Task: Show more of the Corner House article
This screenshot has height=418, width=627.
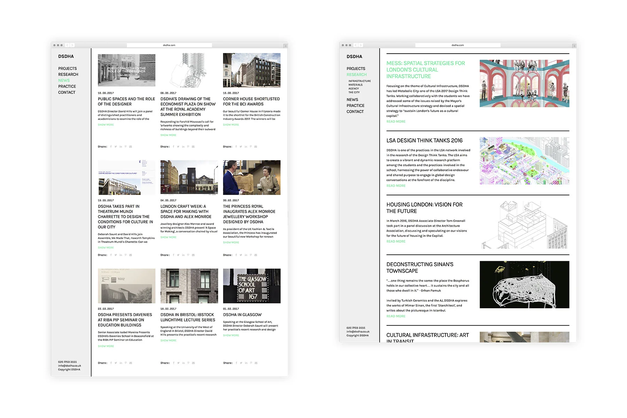Action: coord(231,125)
